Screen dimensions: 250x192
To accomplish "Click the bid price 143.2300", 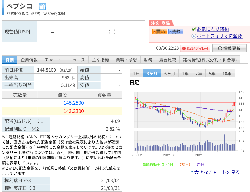I will 74,111.
